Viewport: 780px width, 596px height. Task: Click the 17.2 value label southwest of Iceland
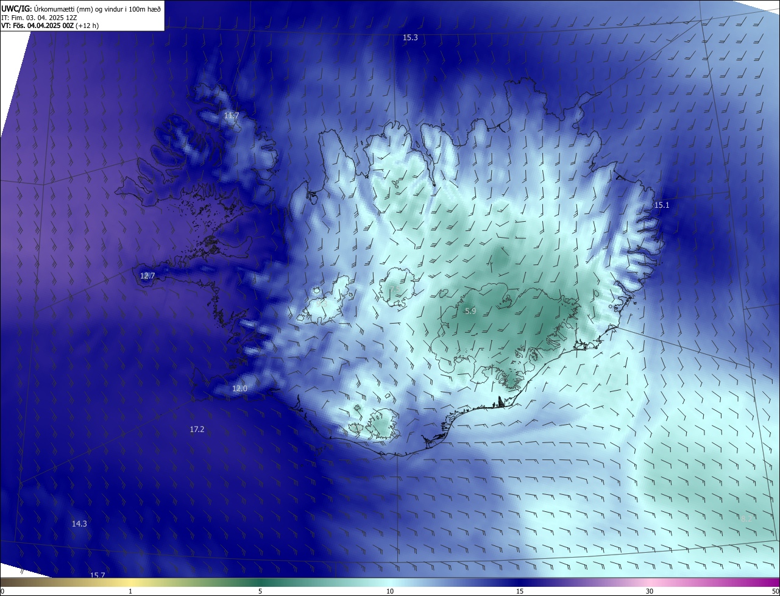(x=197, y=430)
